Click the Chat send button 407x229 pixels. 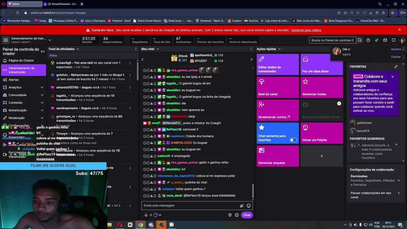[x=247, y=215]
